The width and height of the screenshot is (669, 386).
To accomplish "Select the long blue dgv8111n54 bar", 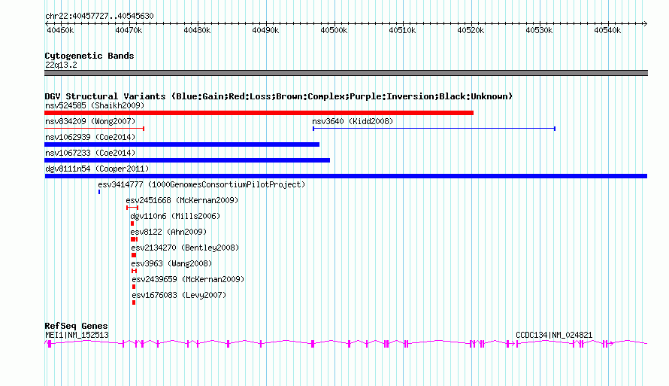I will coord(346,176).
